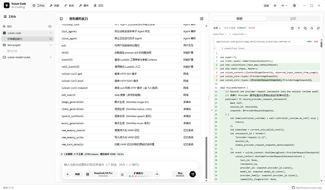Open the 记忆 top navigation tab
Viewport: 325px width, 190px height.
[x=98, y=6]
